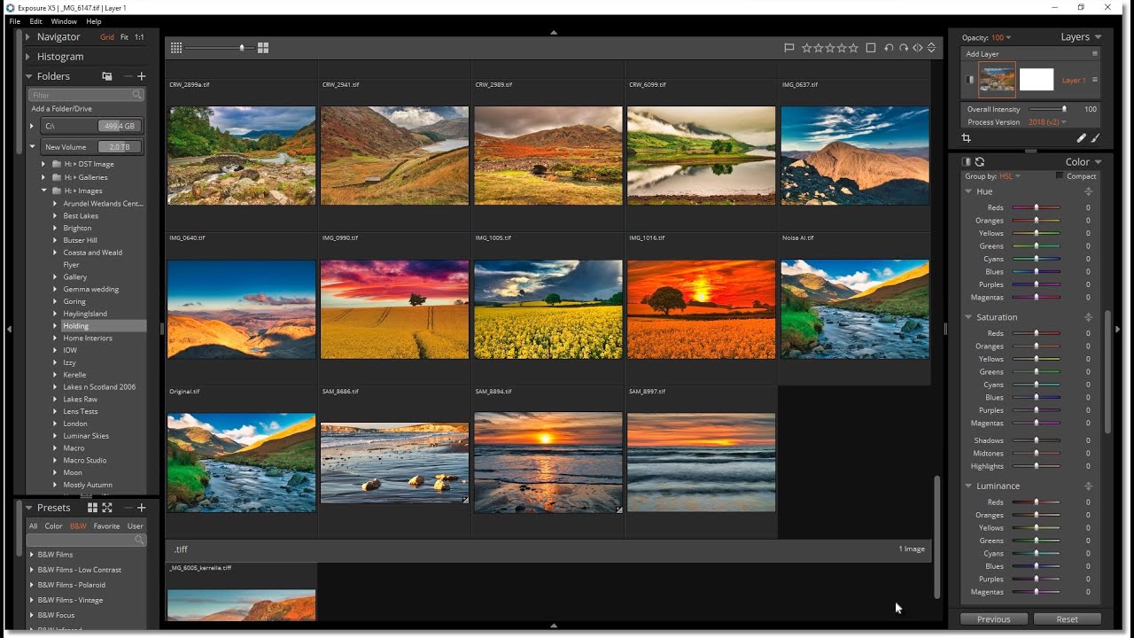Set rating with the fifth star
Image resolution: width=1134 pixels, height=638 pixels.
(853, 48)
